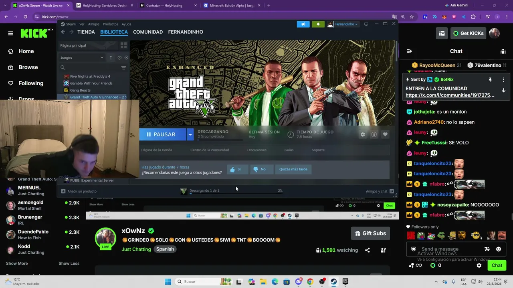Open the emoji picker in chat
The height and width of the screenshot is (288, 513).
[x=499, y=249]
